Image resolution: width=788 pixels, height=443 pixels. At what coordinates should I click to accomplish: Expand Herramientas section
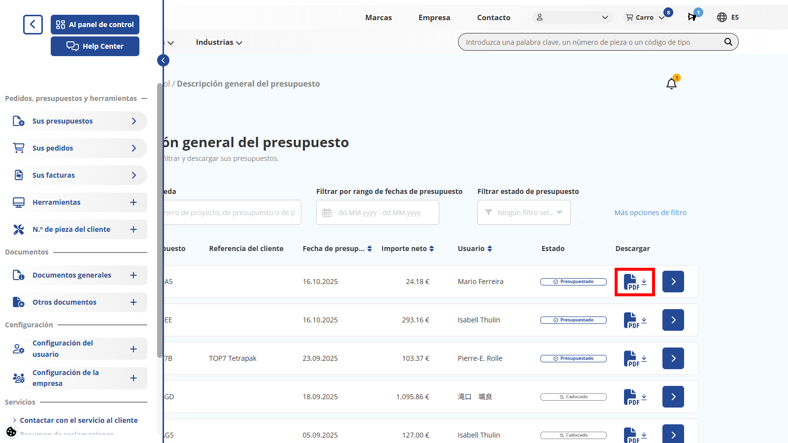coord(133,202)
